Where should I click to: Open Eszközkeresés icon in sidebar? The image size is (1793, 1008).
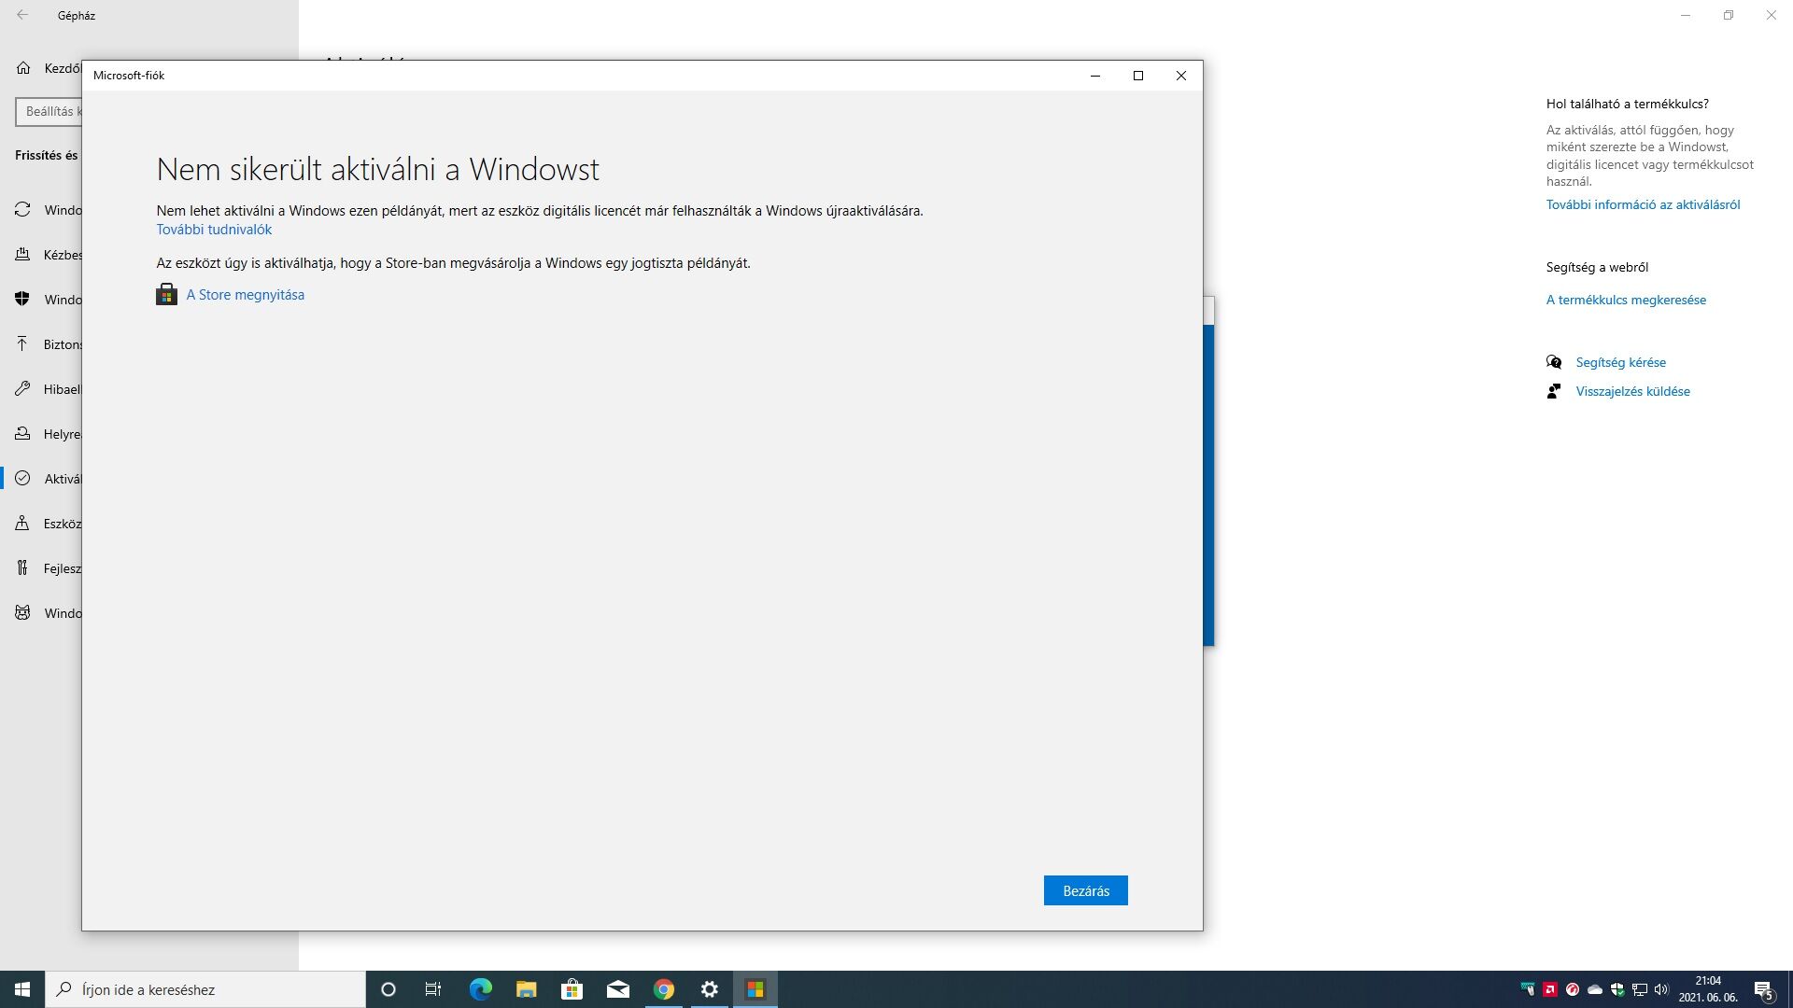click(22, 524)
